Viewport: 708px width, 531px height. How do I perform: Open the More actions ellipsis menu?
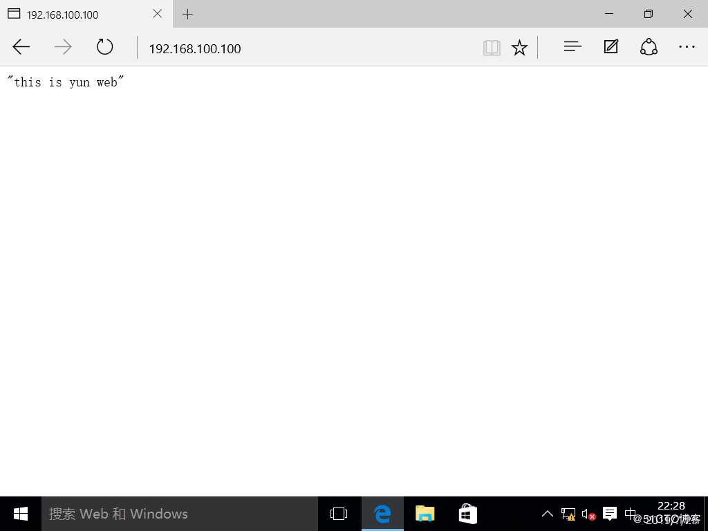point(687,46)
